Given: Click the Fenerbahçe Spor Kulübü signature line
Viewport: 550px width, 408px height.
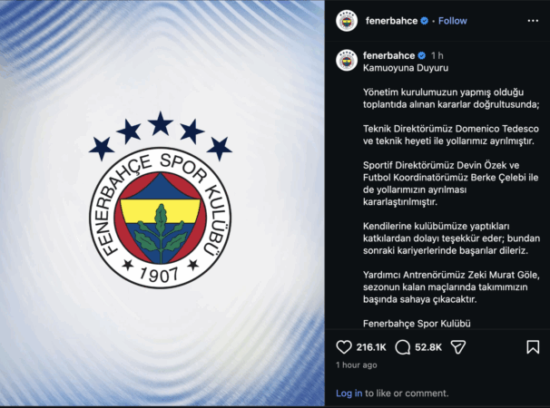Looking at the screenshot, I should [x=417, y=323].
